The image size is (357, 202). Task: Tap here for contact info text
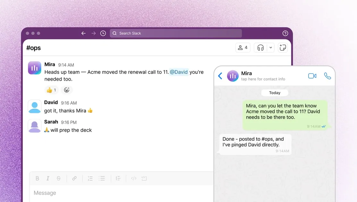263,79
